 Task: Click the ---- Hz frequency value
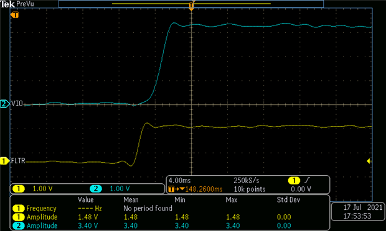90,209
